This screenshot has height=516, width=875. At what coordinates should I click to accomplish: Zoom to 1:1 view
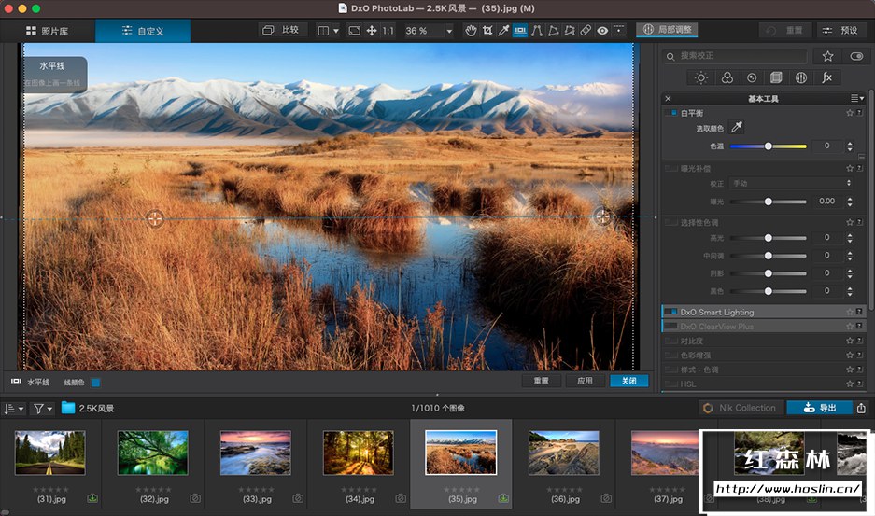tap(388, 31)
